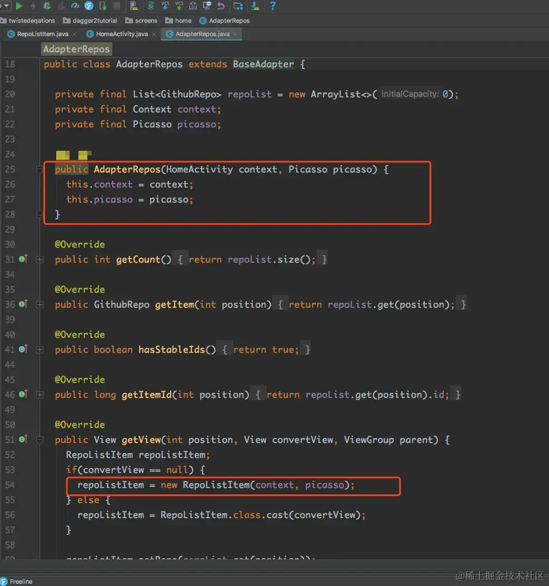Click the Apply Changes lightning icon
Viewport: 549px width, 586px height.
click(x=33, y=6)
